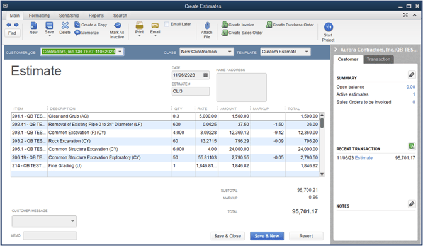Toggle full screen view icon

pyautogui.click(x=405, y=15)
